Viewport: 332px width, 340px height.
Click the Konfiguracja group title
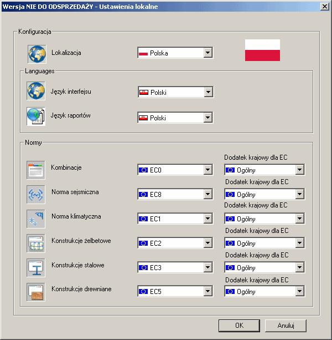[35, 32]
